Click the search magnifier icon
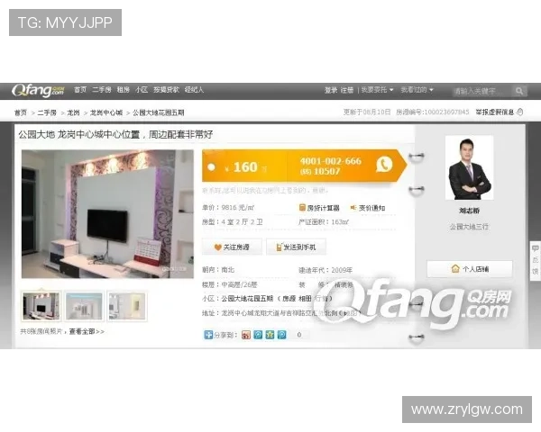The width and height of the screenshot is (541, 432). tap(519, 91)
